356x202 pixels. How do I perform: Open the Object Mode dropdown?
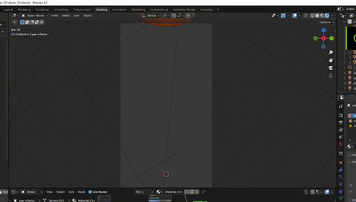pyautogui.click(x=34, y=16)
